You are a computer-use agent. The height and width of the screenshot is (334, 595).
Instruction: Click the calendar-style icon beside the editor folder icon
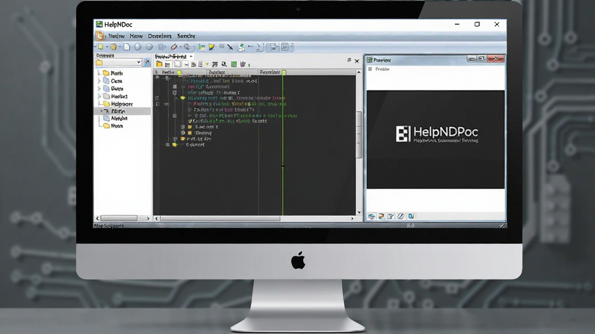click(x=167, y=65)
